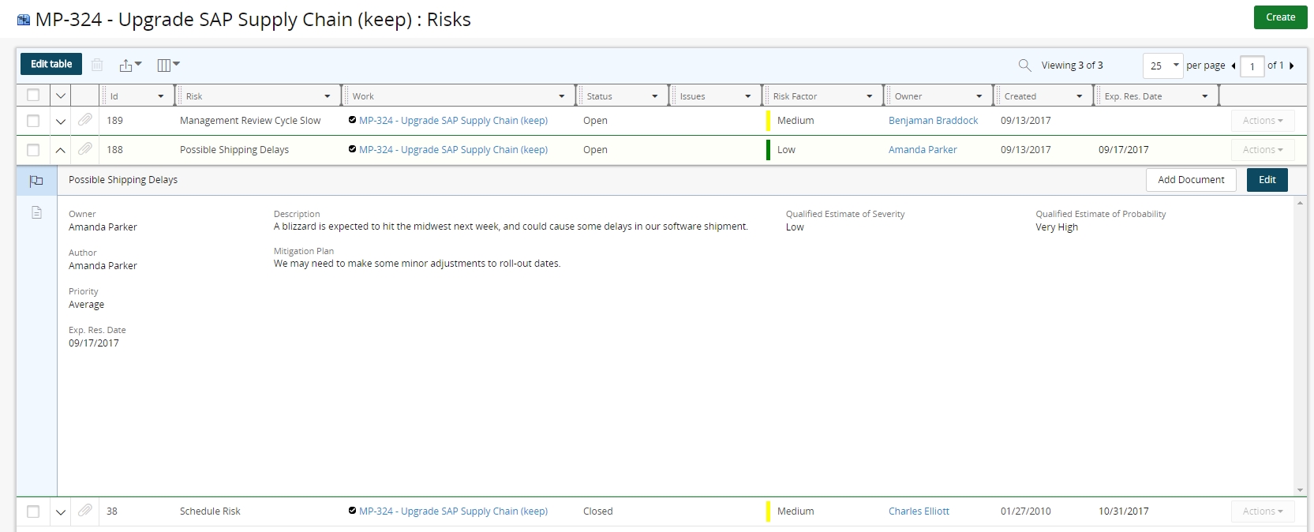1314x532 pixels.
Task: Expand the Schedule Risk row details
Action: [60, 511]
